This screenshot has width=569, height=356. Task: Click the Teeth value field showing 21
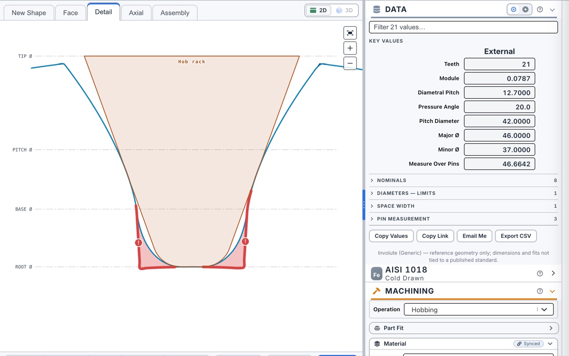pos(500,64)
